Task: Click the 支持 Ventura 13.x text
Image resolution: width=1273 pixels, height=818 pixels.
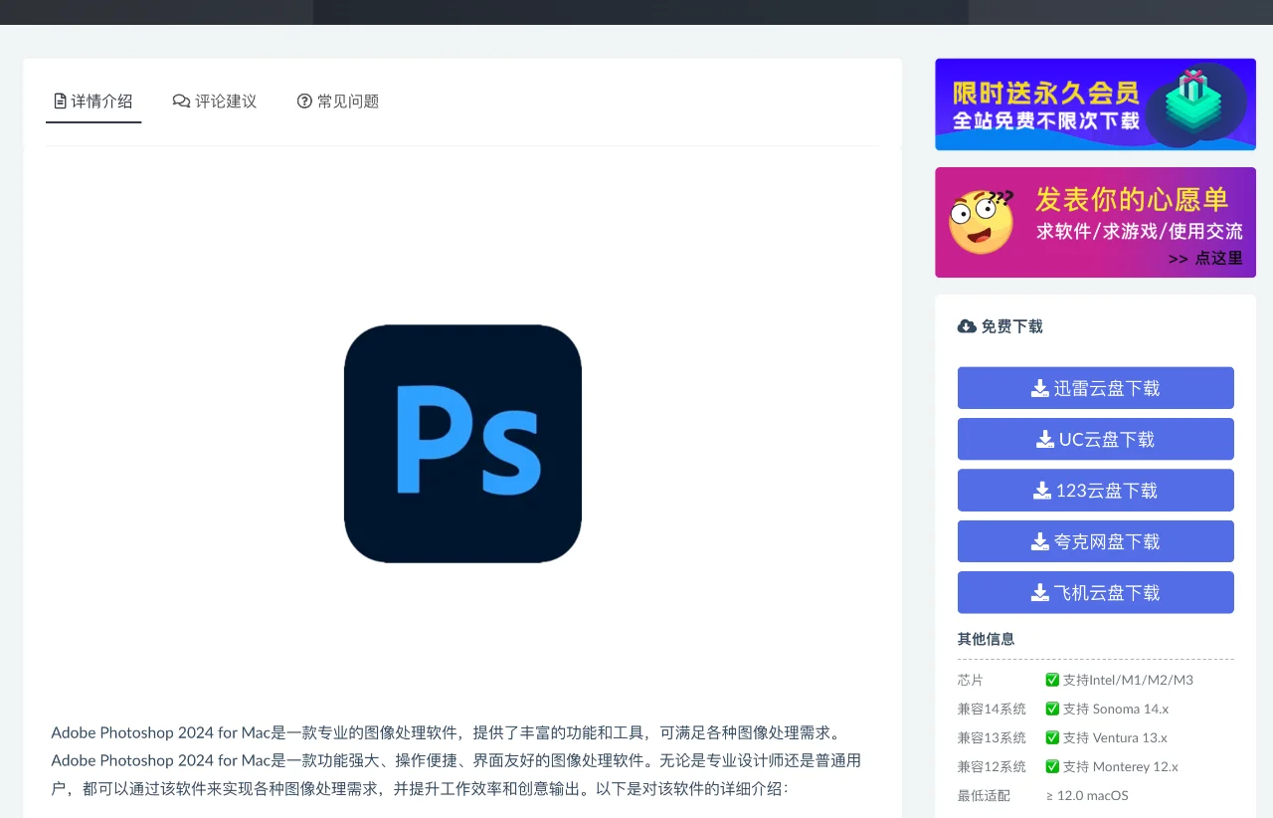Action: (x=1115, y=737)
